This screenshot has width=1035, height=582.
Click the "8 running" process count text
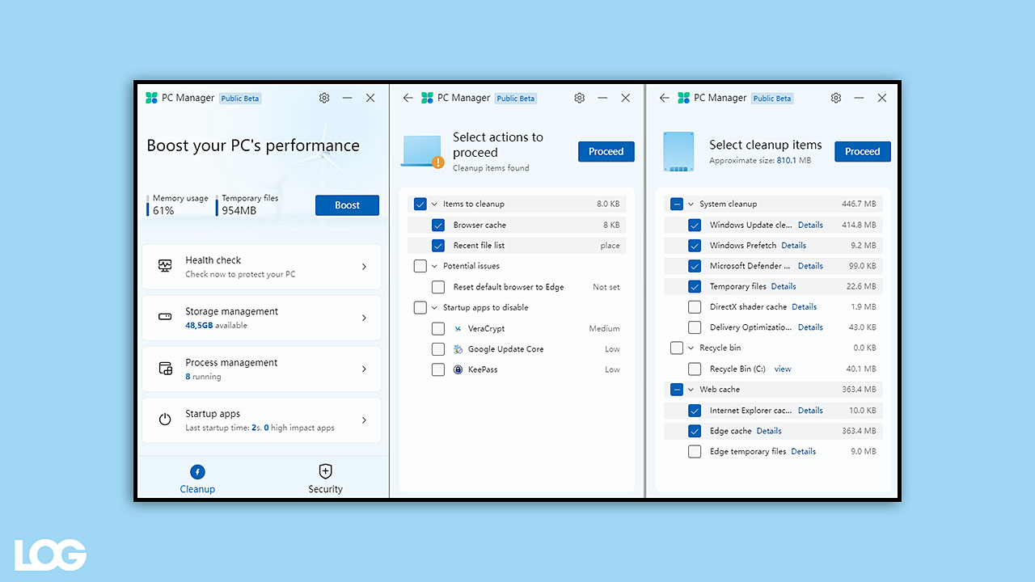coord(203,377)
